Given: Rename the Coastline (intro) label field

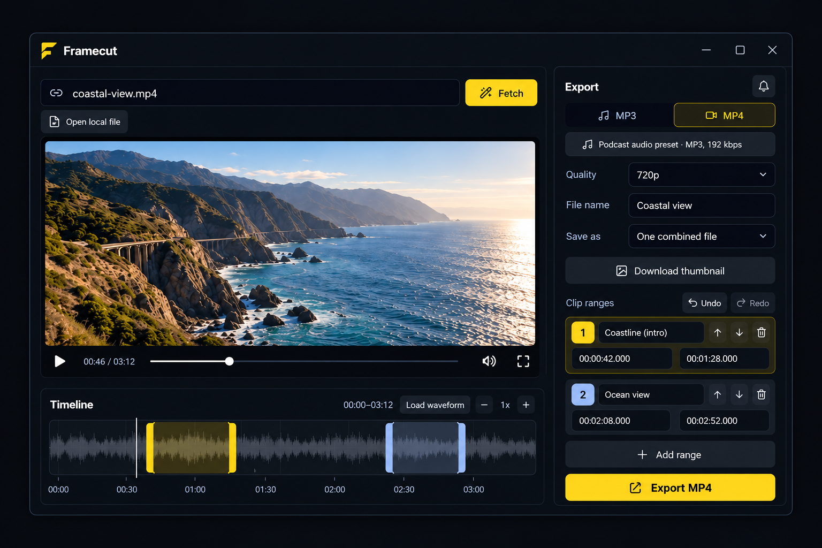Looking at the screenshot, I should tap(651, 333).
